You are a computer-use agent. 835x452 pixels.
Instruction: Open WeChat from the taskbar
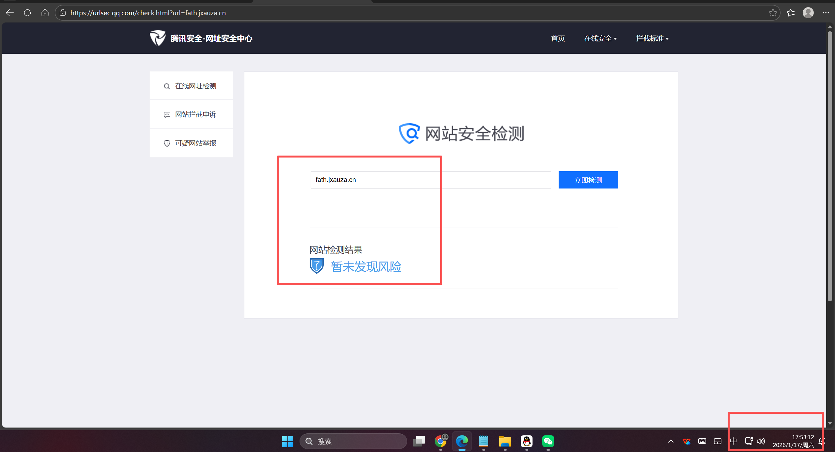(548, 441)
